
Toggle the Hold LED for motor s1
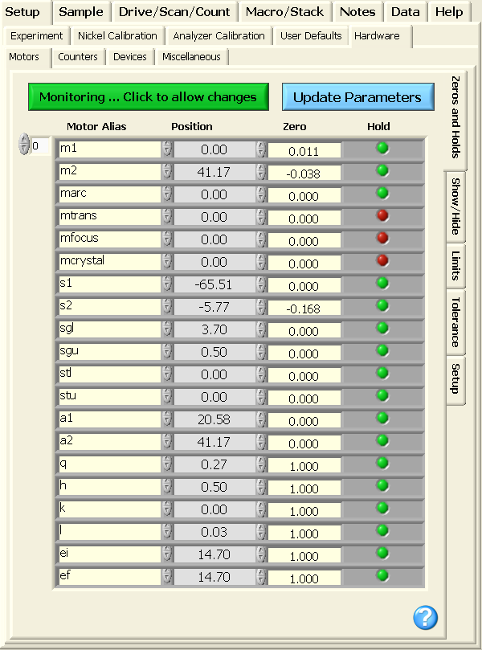point(382,283)
